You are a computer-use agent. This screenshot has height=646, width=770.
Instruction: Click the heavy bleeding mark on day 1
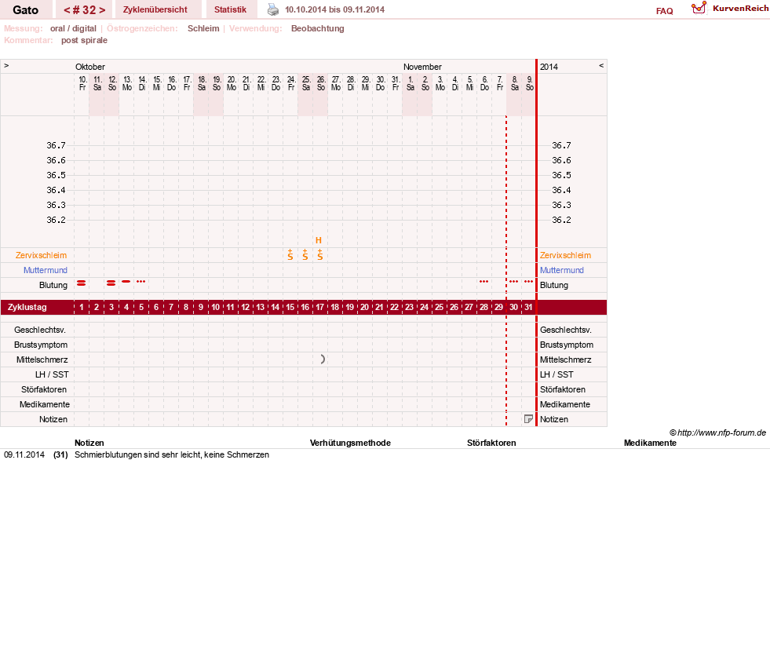[82, 283]
